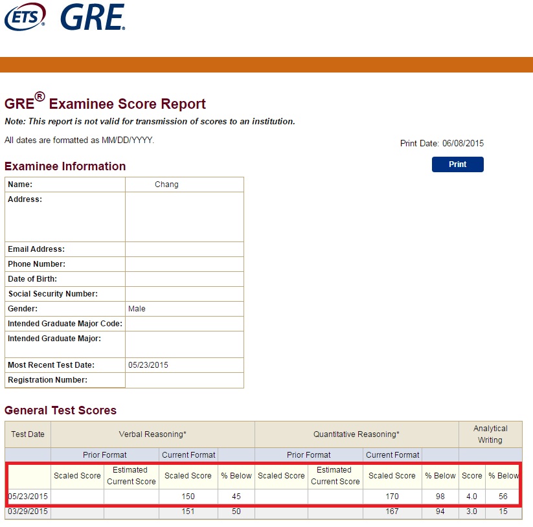Screen dimensions: 533x527
Task: Click the verbal % below value 50
Action: coord(236,511)
